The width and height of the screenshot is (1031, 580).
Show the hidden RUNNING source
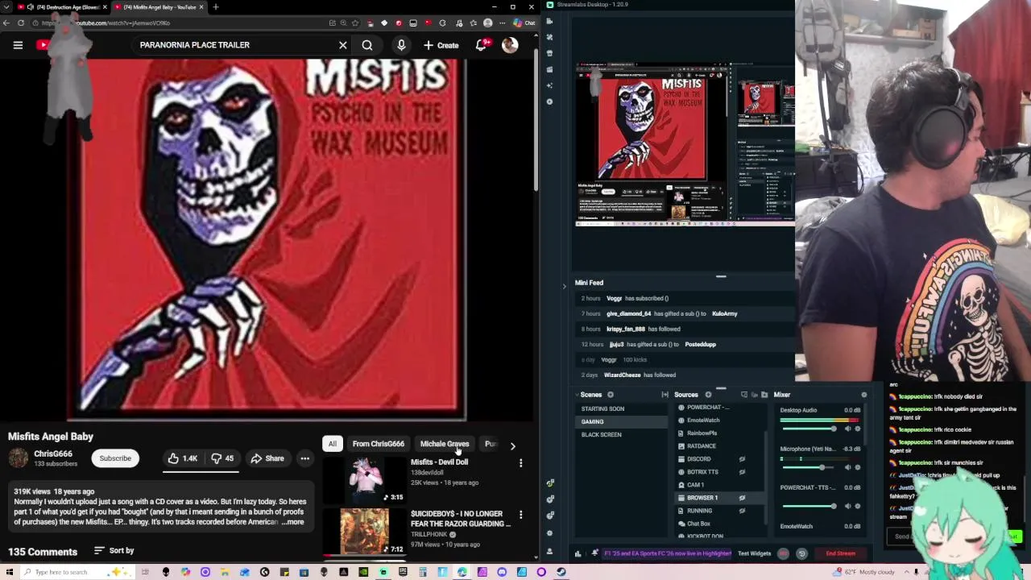pos(742,511)
